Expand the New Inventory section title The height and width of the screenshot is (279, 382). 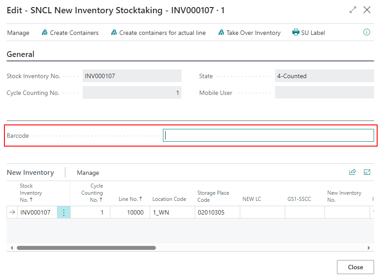[x=30, y=173]
